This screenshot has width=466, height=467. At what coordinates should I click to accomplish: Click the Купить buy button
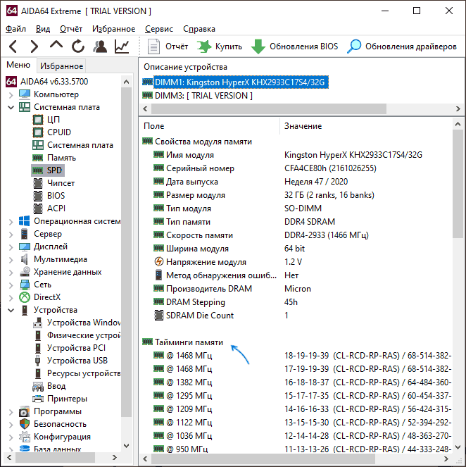click(220, 46)
